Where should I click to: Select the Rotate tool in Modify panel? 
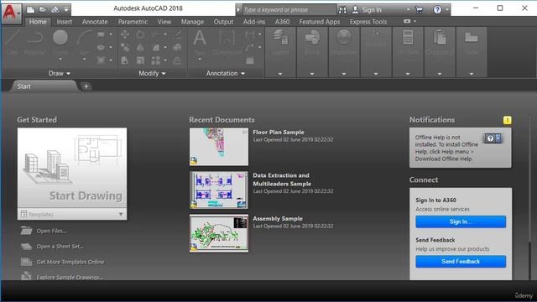point(140,34)
